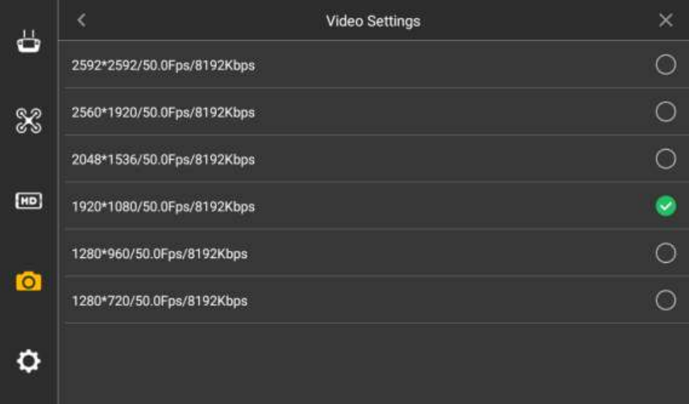This screenshot has width=689, height=404.
Task: Choose 2560*1920/50.0Fps/8192Kbps text option
Action: click(163, 113)
